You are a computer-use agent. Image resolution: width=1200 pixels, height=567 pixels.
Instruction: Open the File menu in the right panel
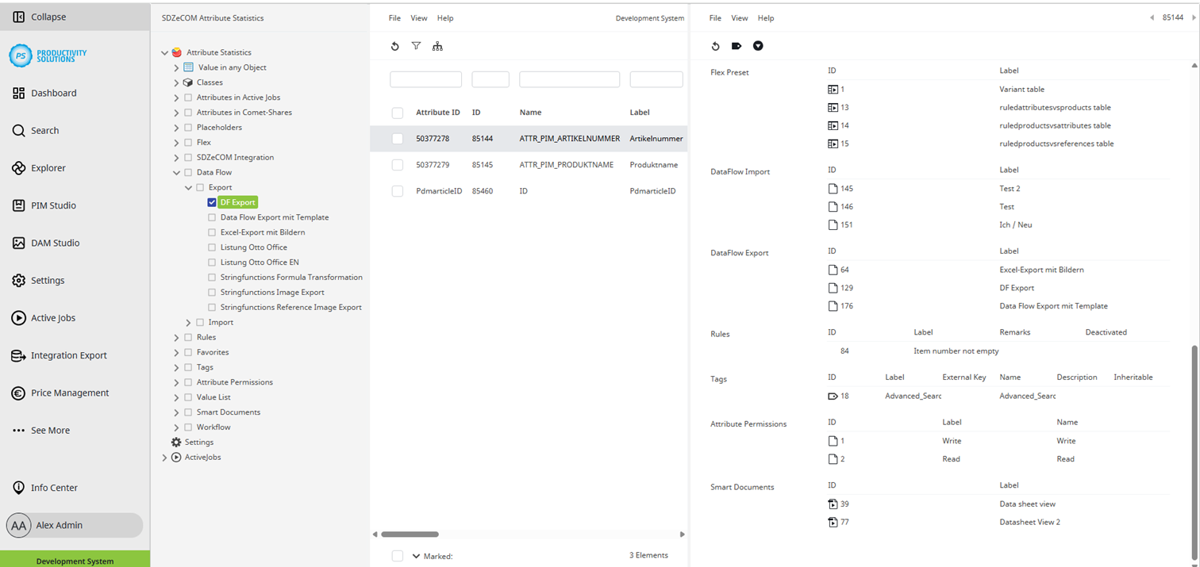click(x=714, y=17)
